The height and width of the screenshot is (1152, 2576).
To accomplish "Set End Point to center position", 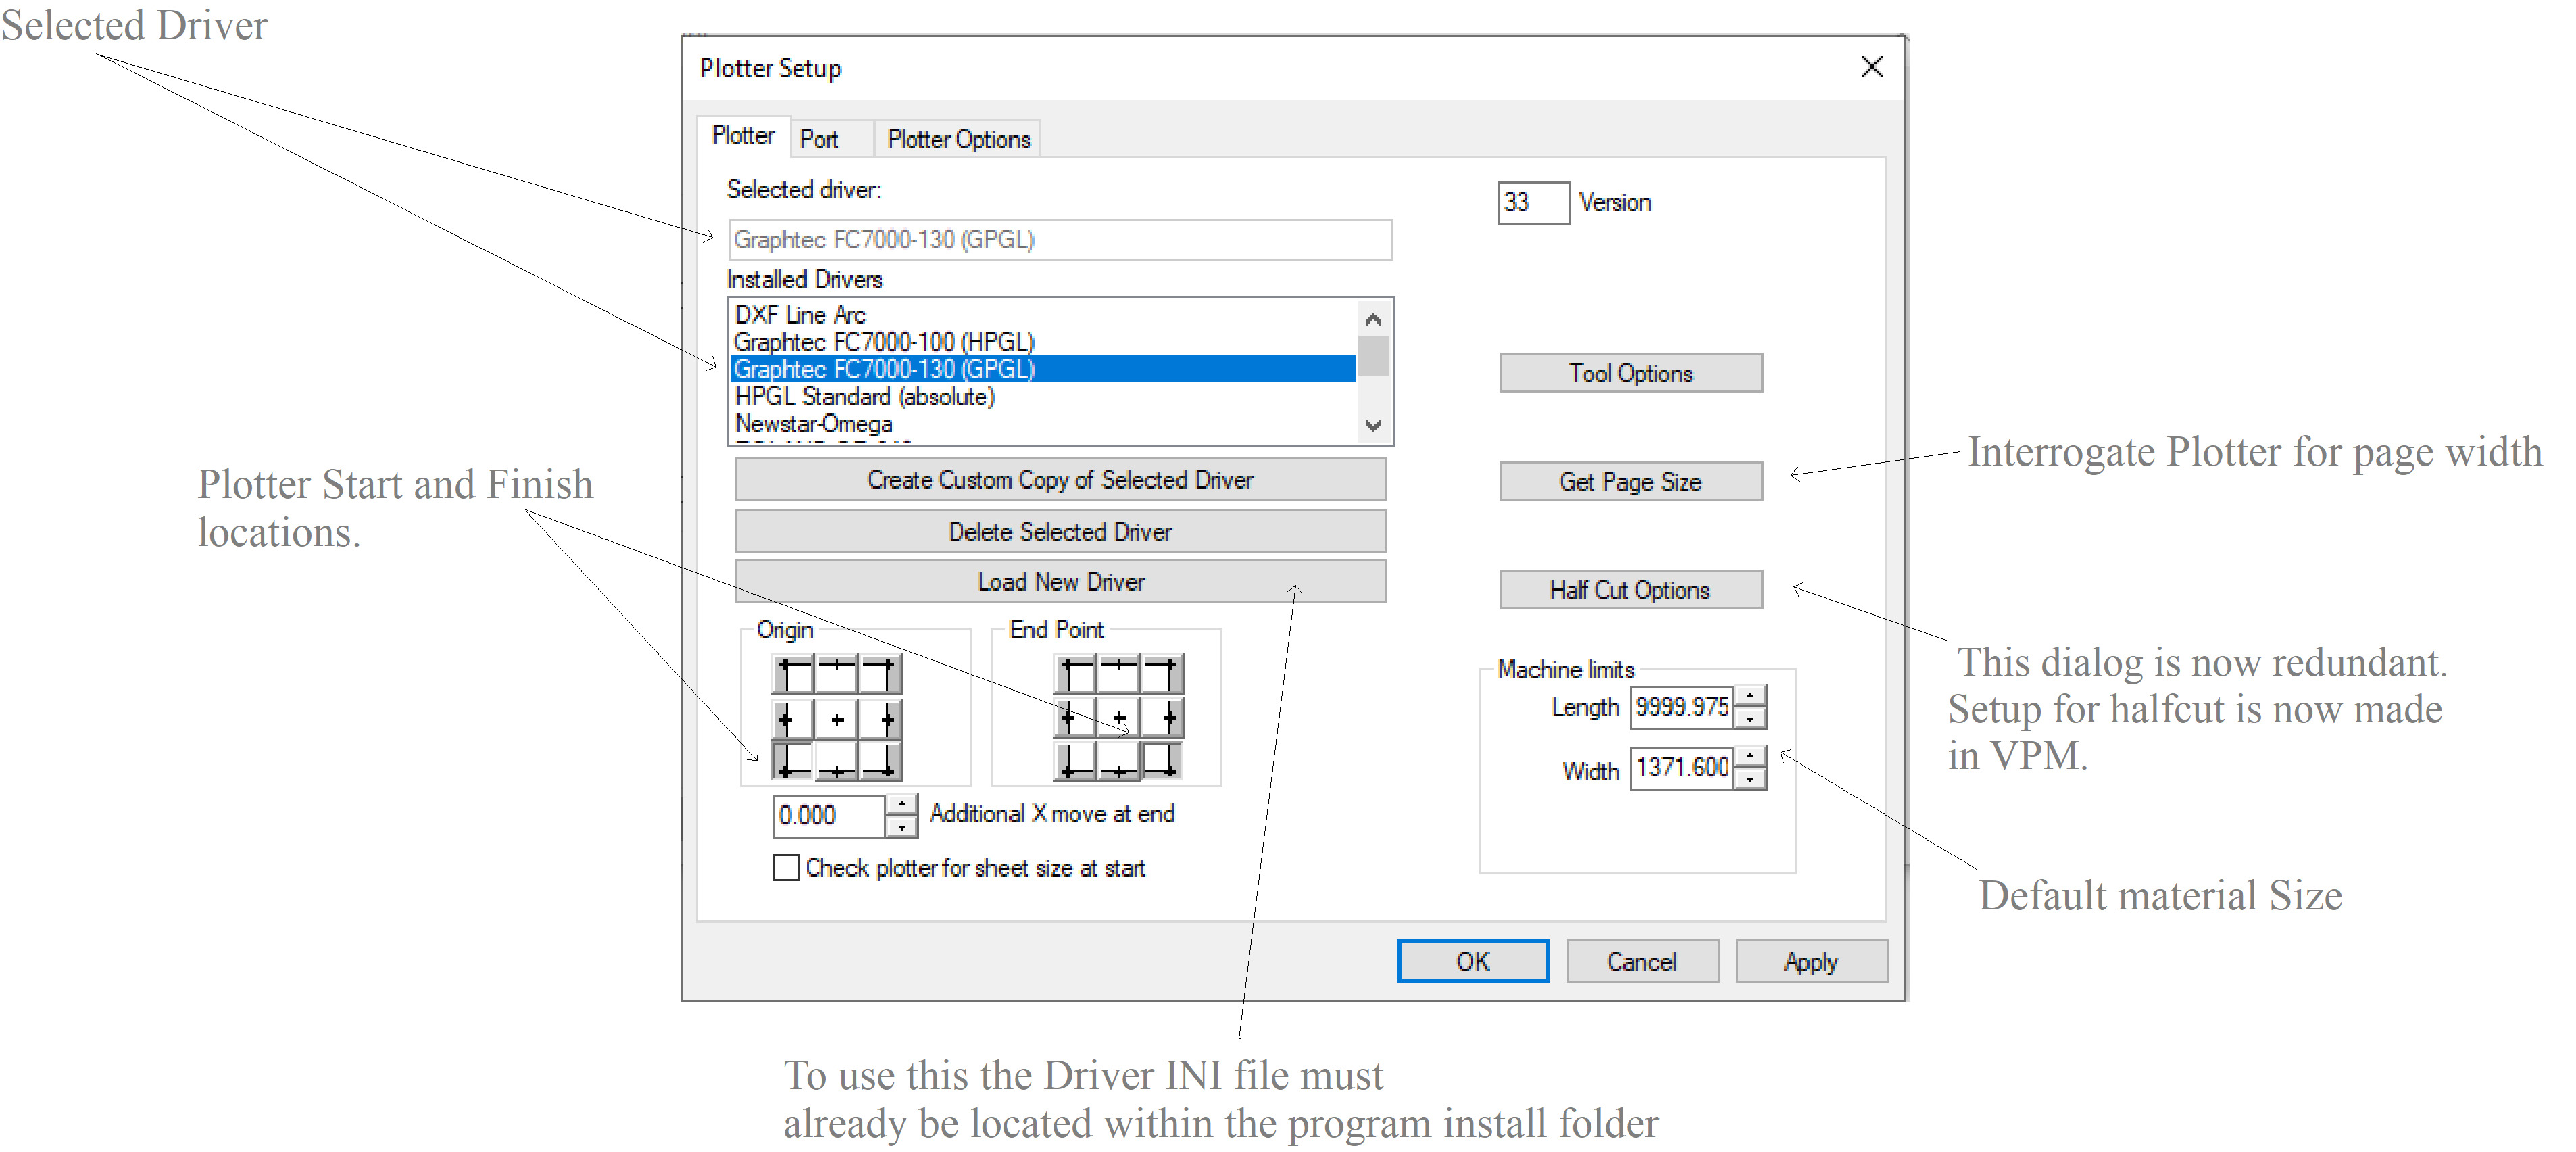I will click(1119, 719).
